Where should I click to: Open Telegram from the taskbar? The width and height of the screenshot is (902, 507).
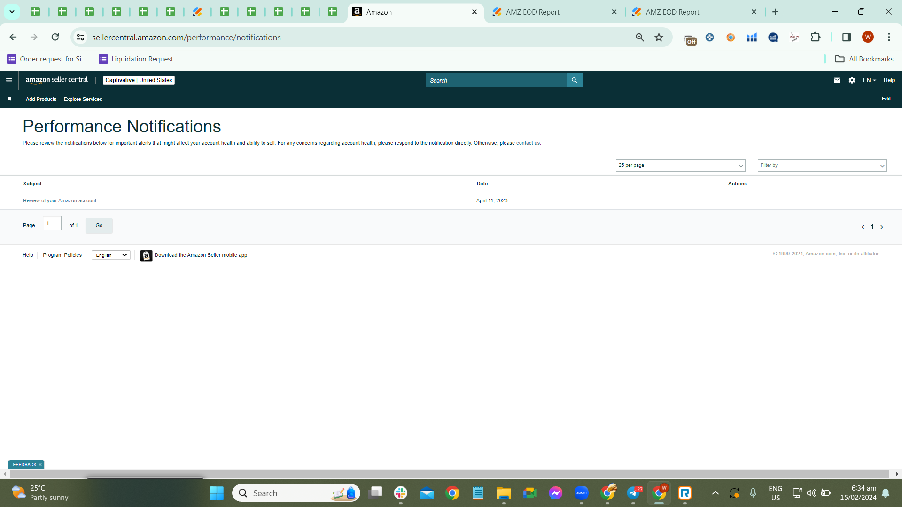[x=633, y=493]
